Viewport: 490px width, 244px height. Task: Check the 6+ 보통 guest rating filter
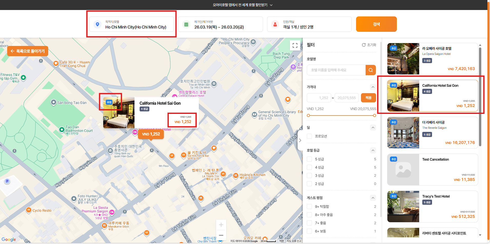pyautogui.click(x=309, y=231)
